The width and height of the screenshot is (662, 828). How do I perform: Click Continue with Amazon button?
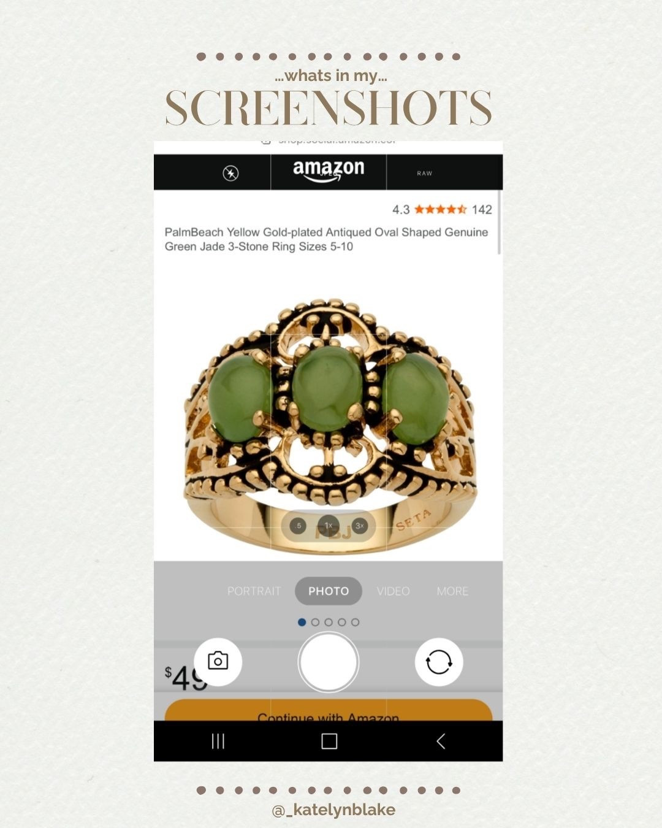329,711
